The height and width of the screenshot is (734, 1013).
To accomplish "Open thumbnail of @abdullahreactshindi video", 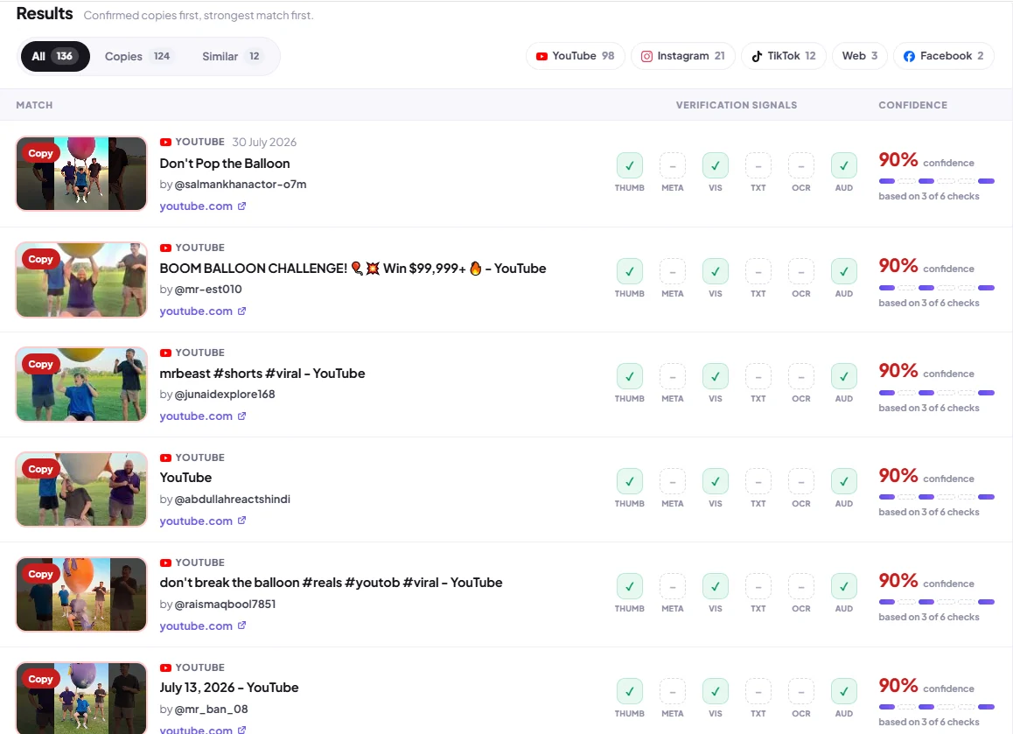I will click(x=81, y=489).
